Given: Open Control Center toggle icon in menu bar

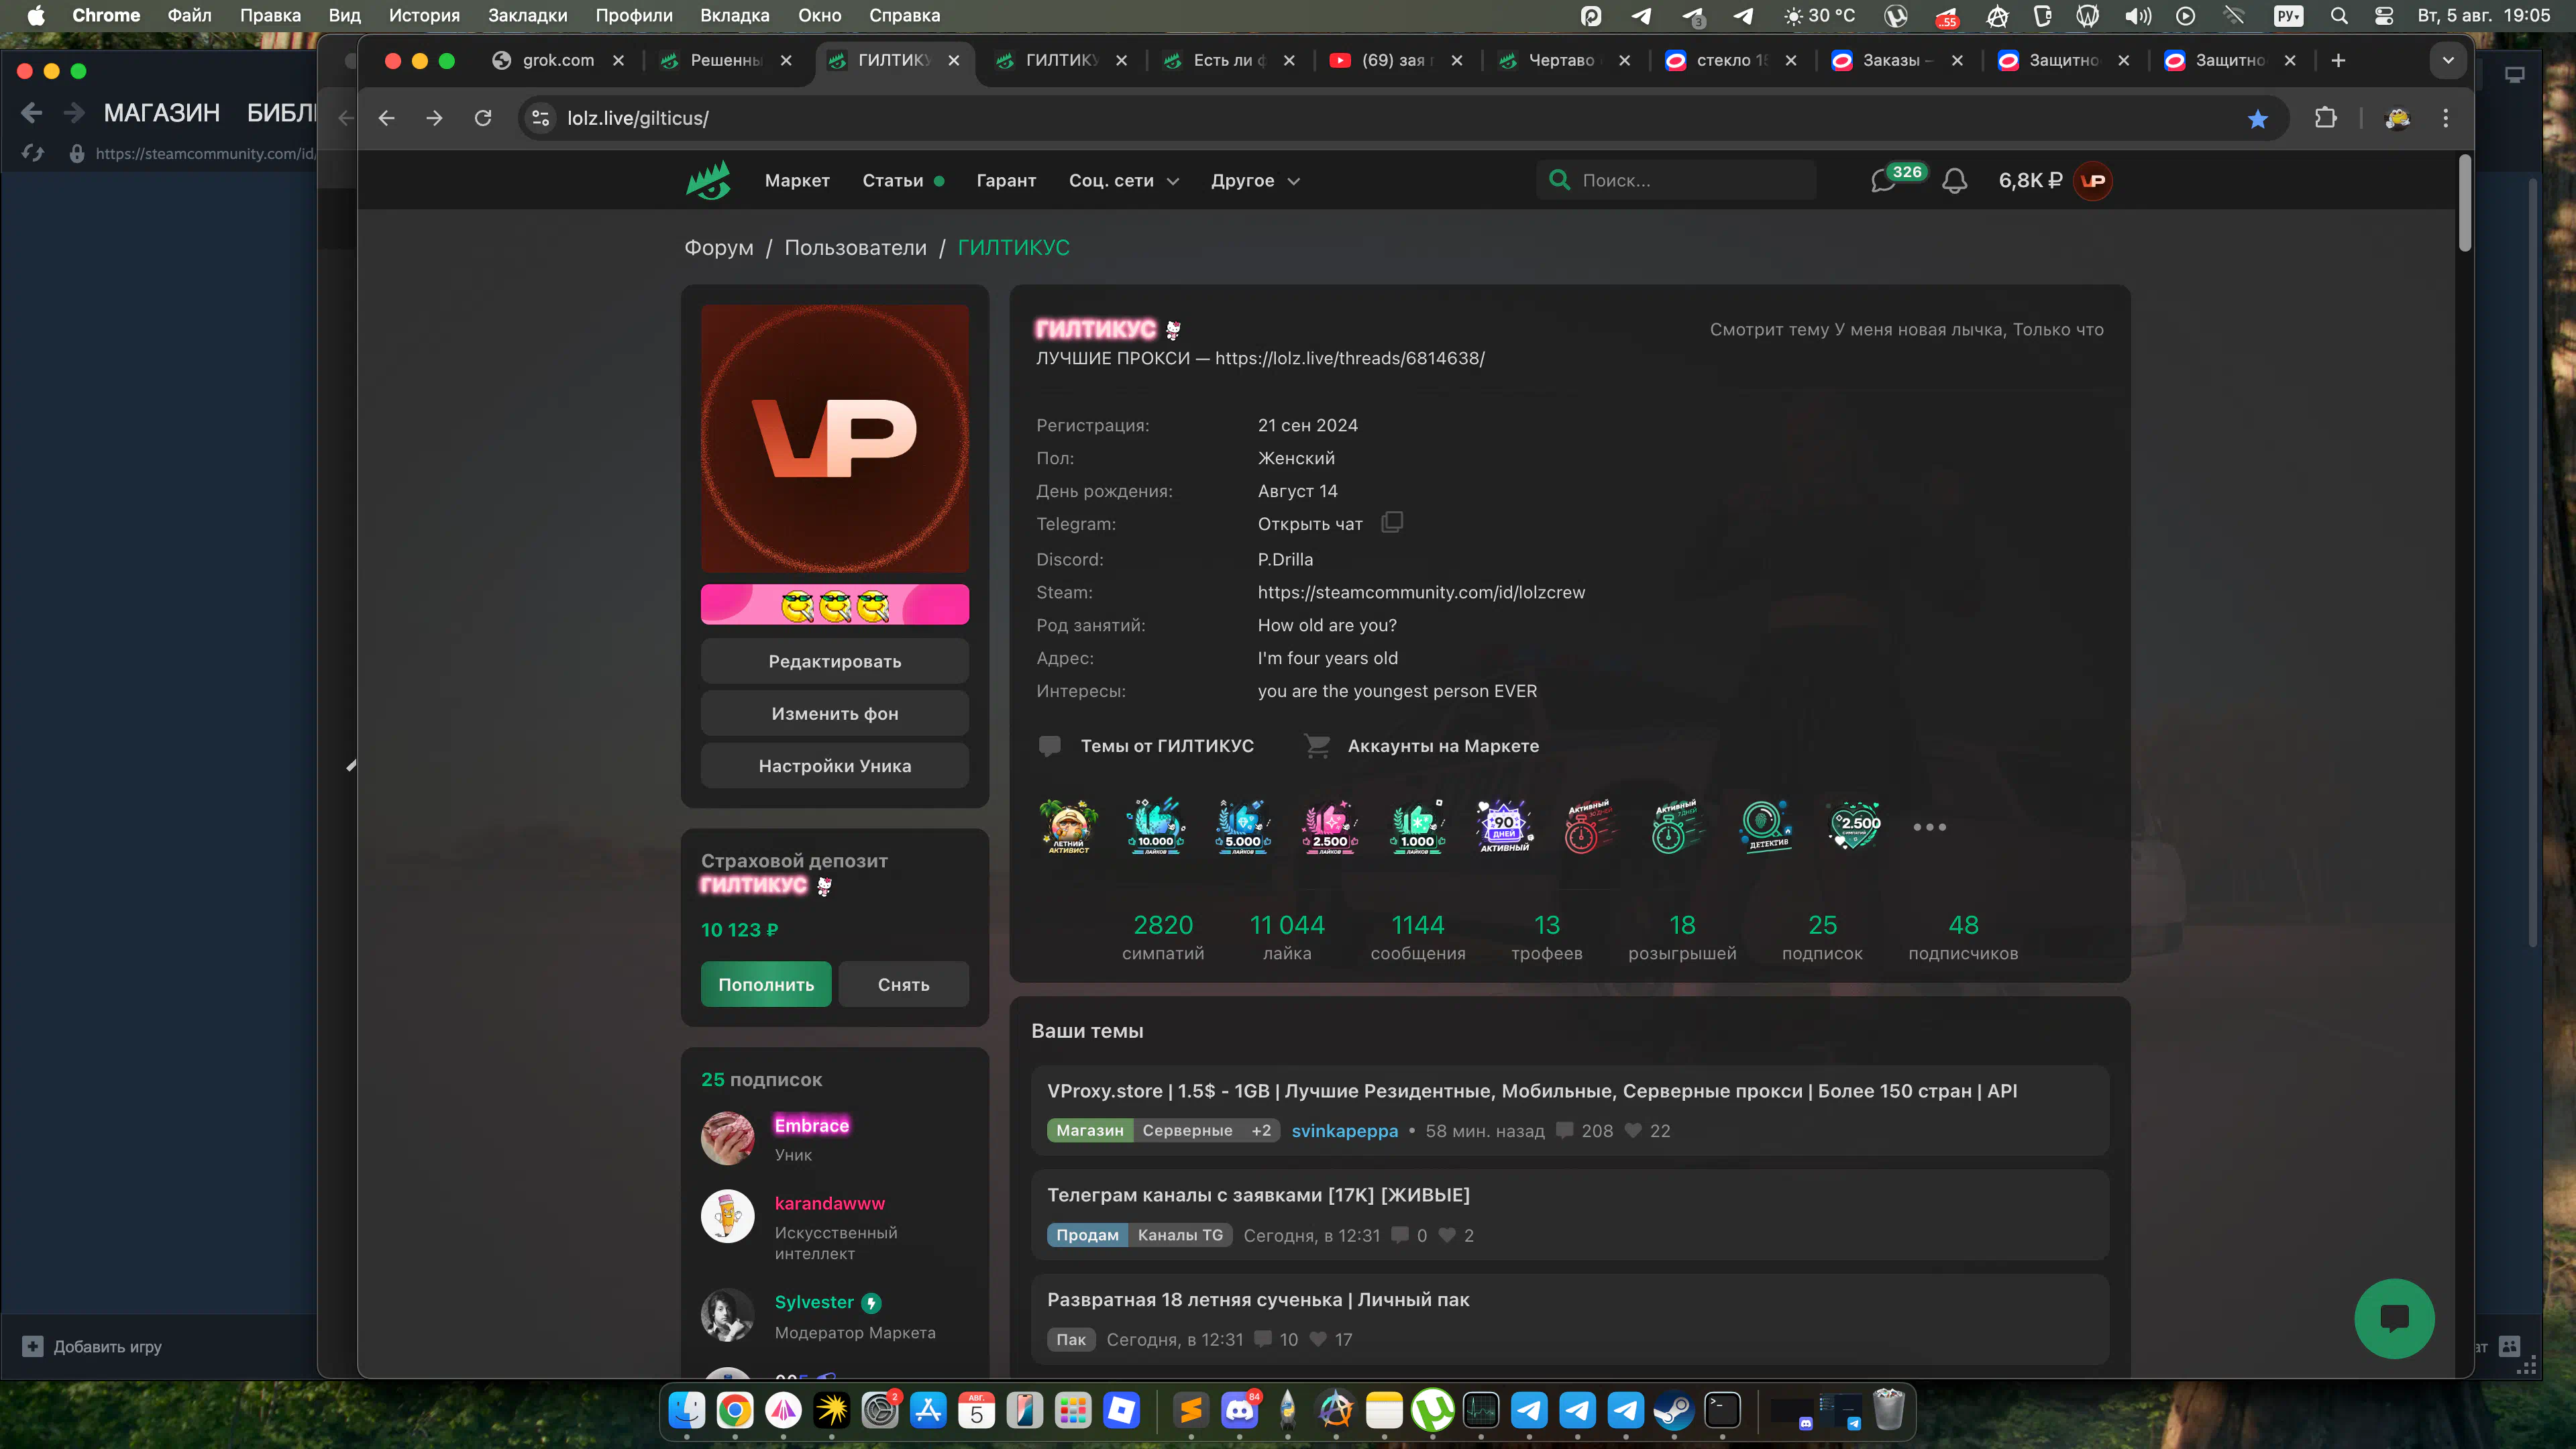Looking at the screenshot, I should point(2384,15).
